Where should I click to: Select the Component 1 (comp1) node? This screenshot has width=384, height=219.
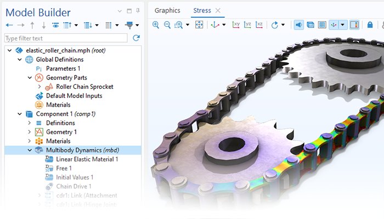[66, 114]
